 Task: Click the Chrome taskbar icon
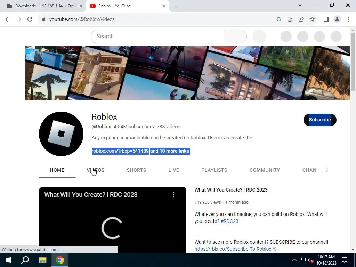tap(60, 260)
